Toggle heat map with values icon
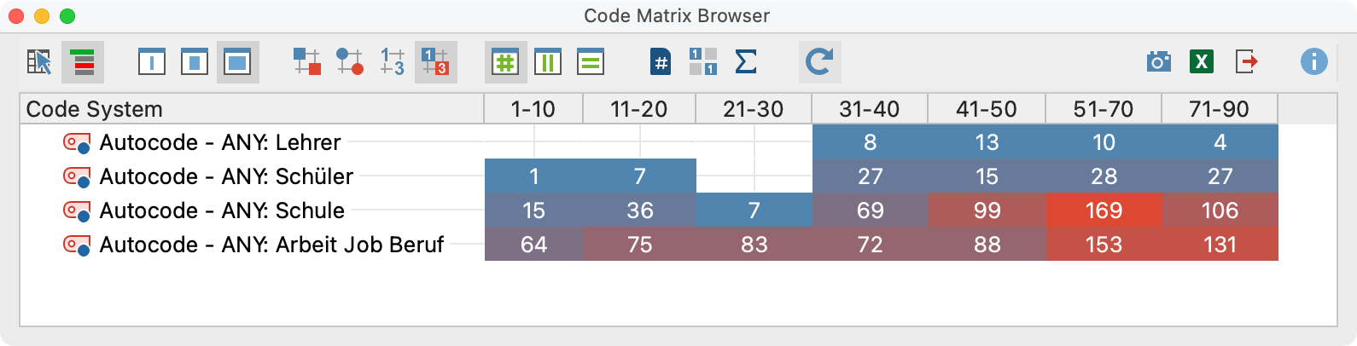The width and height of the screenshot is (1357, 346). pos(436,62)
